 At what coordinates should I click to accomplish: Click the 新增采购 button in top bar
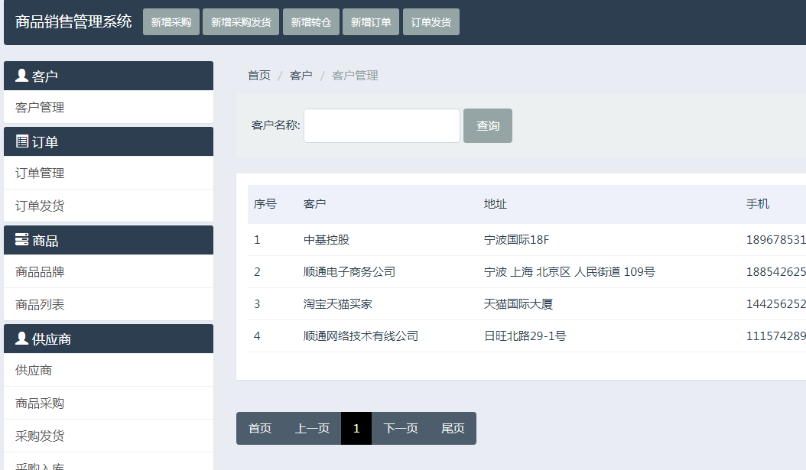coord(171,22)
